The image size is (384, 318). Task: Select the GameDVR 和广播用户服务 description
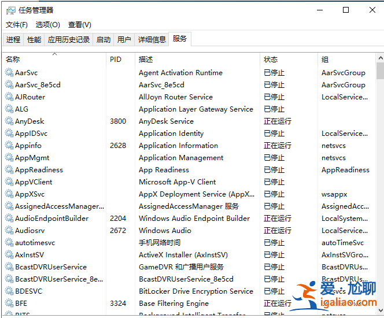(x=181, y=267)
